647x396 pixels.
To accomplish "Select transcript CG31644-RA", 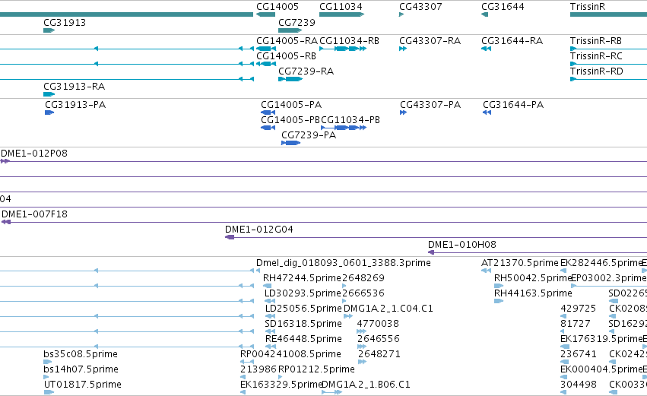I will [512, 41].
